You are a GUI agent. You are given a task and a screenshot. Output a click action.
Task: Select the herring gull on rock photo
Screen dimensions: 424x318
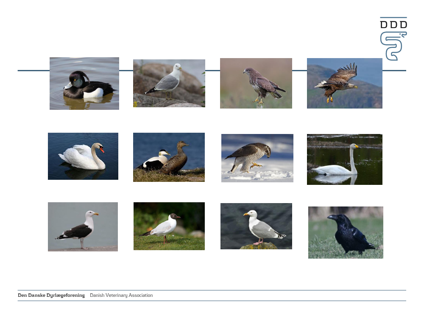[256, 226]
